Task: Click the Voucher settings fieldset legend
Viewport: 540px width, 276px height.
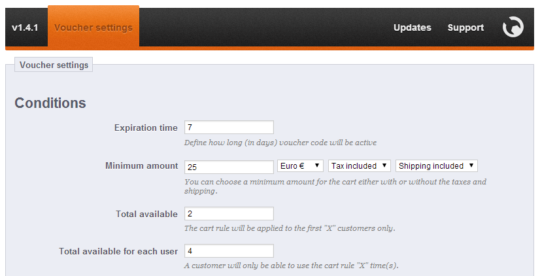Action: [x=54, y=65]
